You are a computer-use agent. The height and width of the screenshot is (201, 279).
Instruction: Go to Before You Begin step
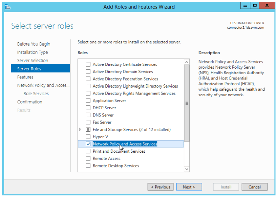tap(34, 44)
